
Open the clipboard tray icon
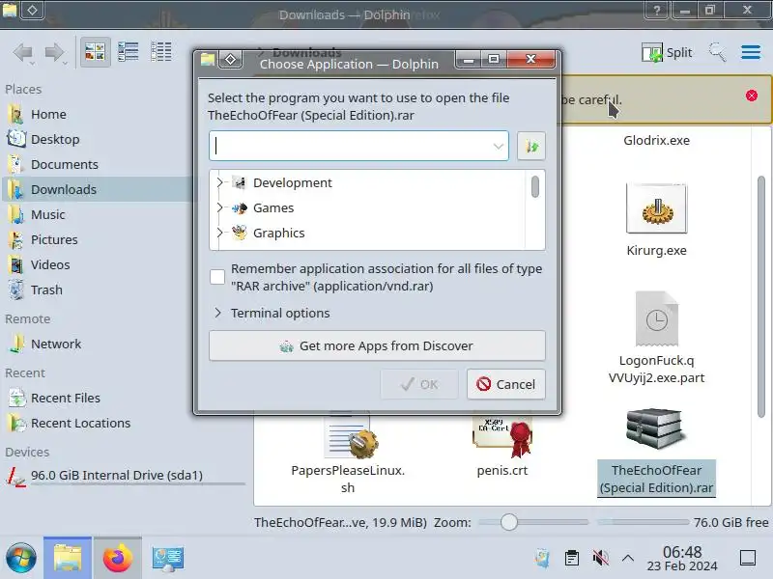pyautogui.click(x=572, y=559)
